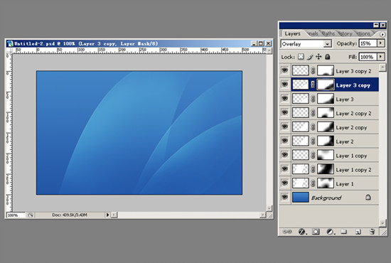Collapse the Layers palette window
Image resolution: width=391 pixels, height=263 pixels.
coord(376,25)
